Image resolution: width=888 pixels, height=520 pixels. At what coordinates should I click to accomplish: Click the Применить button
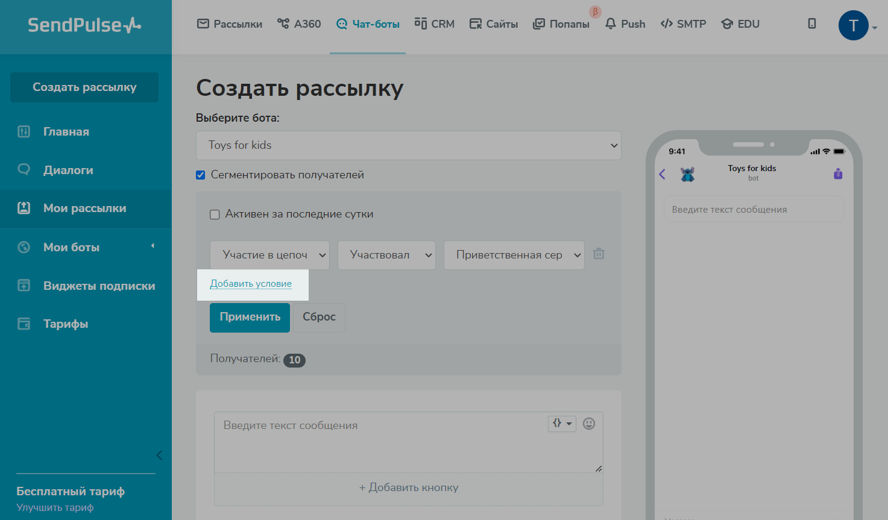250,318
